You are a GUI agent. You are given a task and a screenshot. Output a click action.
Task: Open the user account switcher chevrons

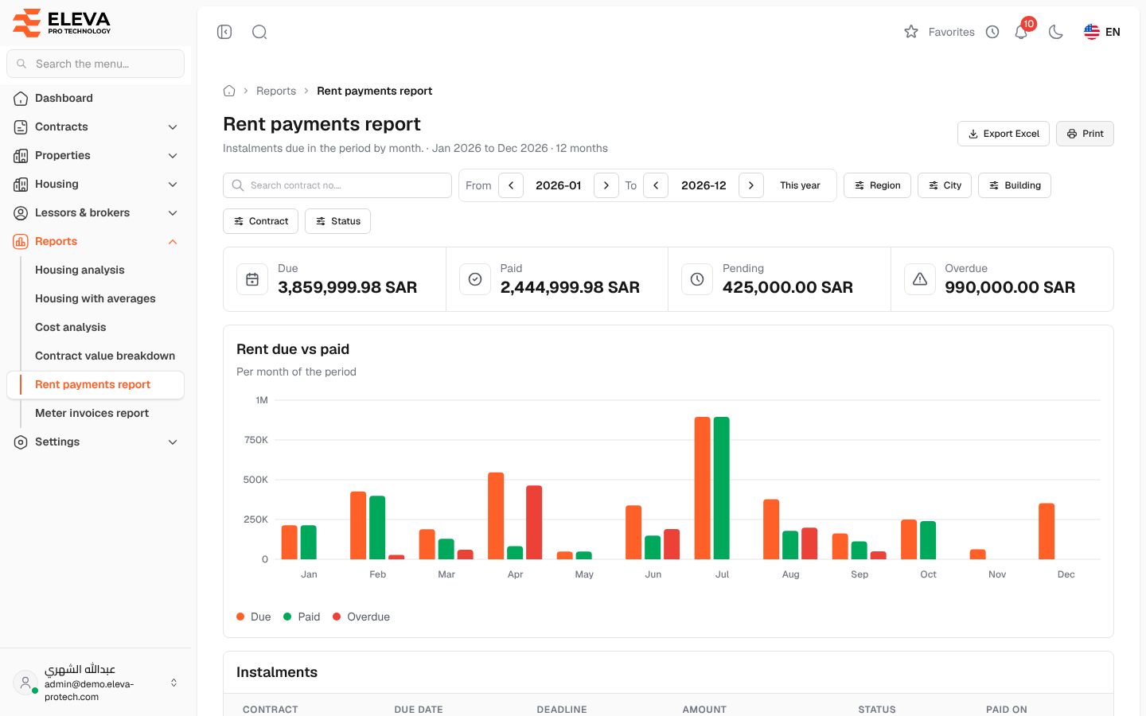click(173, 683)
